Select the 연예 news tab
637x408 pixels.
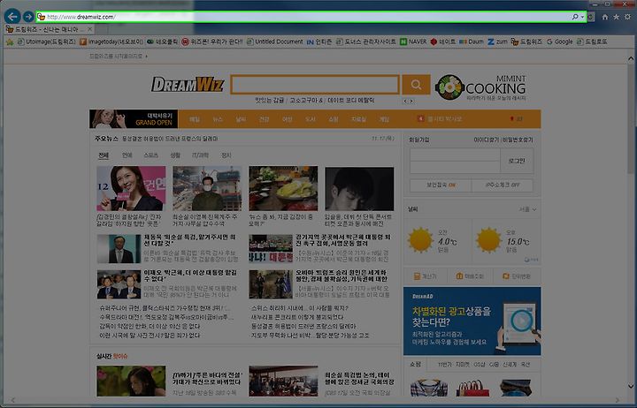click(x=127, y=155)
